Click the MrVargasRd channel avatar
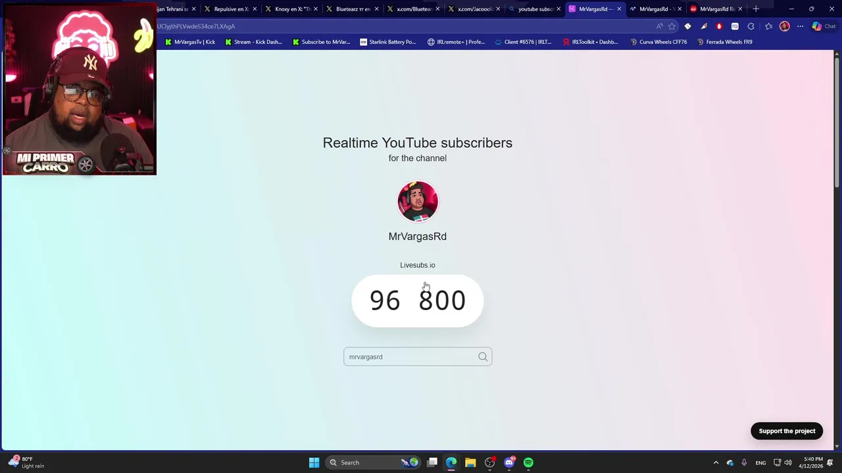The width and height of the screenshot is (842, 473). coord(418,202)
